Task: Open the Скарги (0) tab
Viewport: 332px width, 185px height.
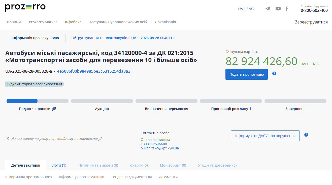Action: (x=139, y=165)
